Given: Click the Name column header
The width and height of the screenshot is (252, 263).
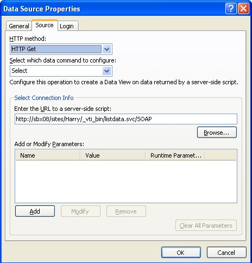Looking at the screenshot, I should (48, 155).
